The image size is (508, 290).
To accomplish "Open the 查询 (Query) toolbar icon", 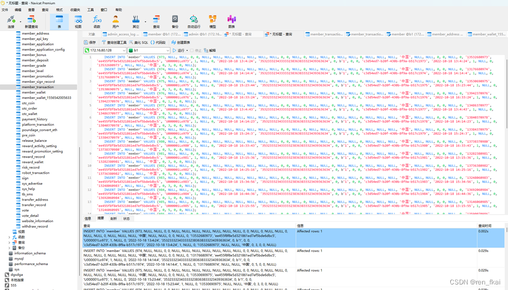I will (x=156, y=21).
